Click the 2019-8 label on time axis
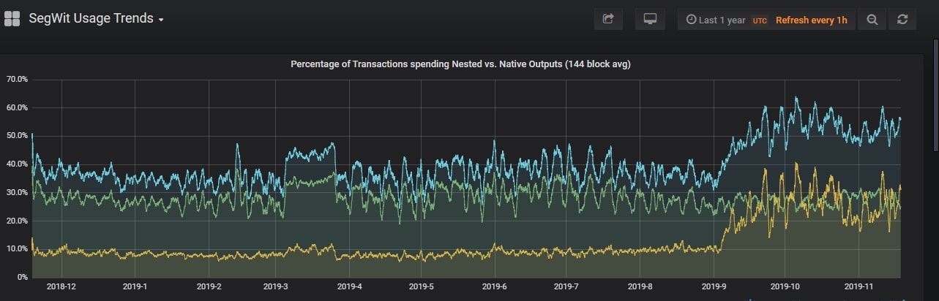Viewport: 939px width, 301px height. (640, 286)
